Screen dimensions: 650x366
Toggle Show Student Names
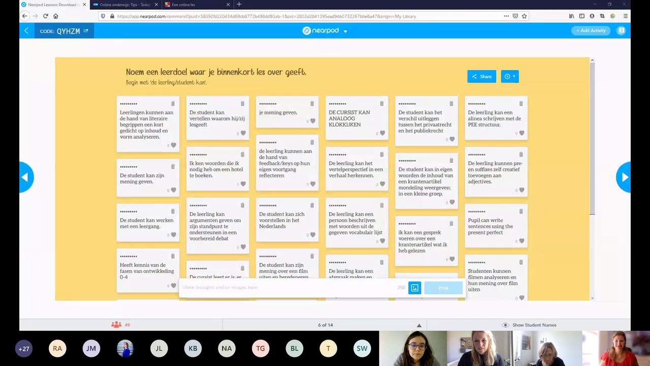pos(529,325)
